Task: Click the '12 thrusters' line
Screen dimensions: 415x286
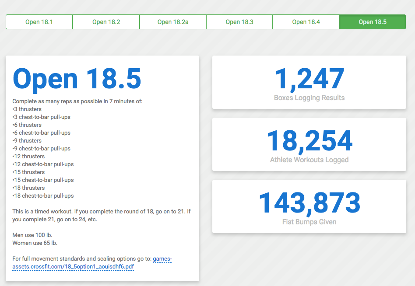Action: 28,156
